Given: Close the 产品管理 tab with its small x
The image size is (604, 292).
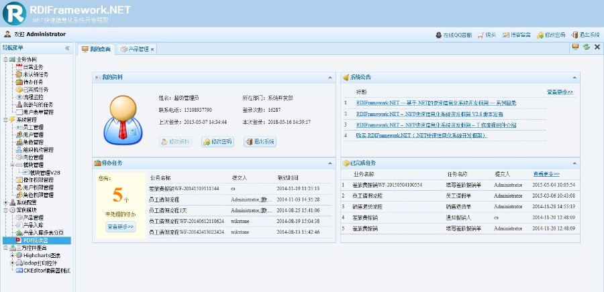Looking at the screenshot, I should click(152, 50).
